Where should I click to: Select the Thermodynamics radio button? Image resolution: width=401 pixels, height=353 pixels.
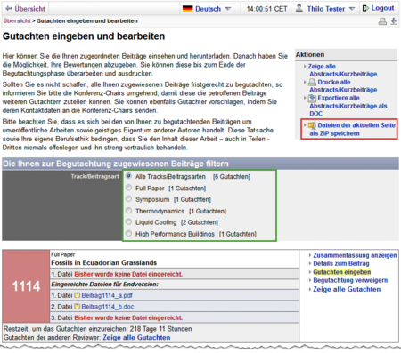(128, 210)
